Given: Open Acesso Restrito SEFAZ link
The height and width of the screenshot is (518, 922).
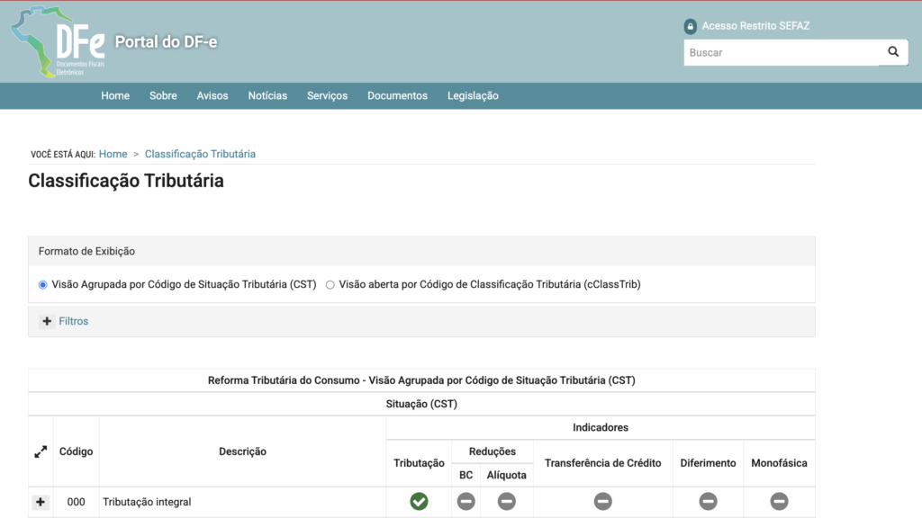Looking at the screenshot, I should click(x=755, y=26).
